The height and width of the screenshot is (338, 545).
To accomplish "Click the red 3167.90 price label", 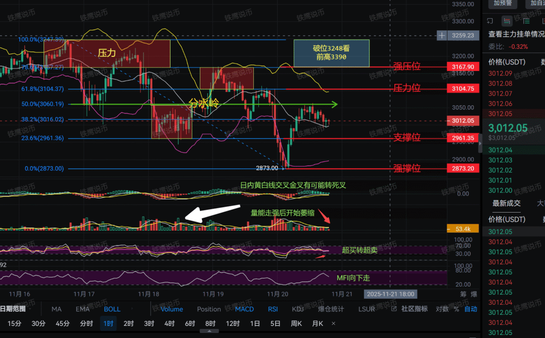I will click(463, 66).
